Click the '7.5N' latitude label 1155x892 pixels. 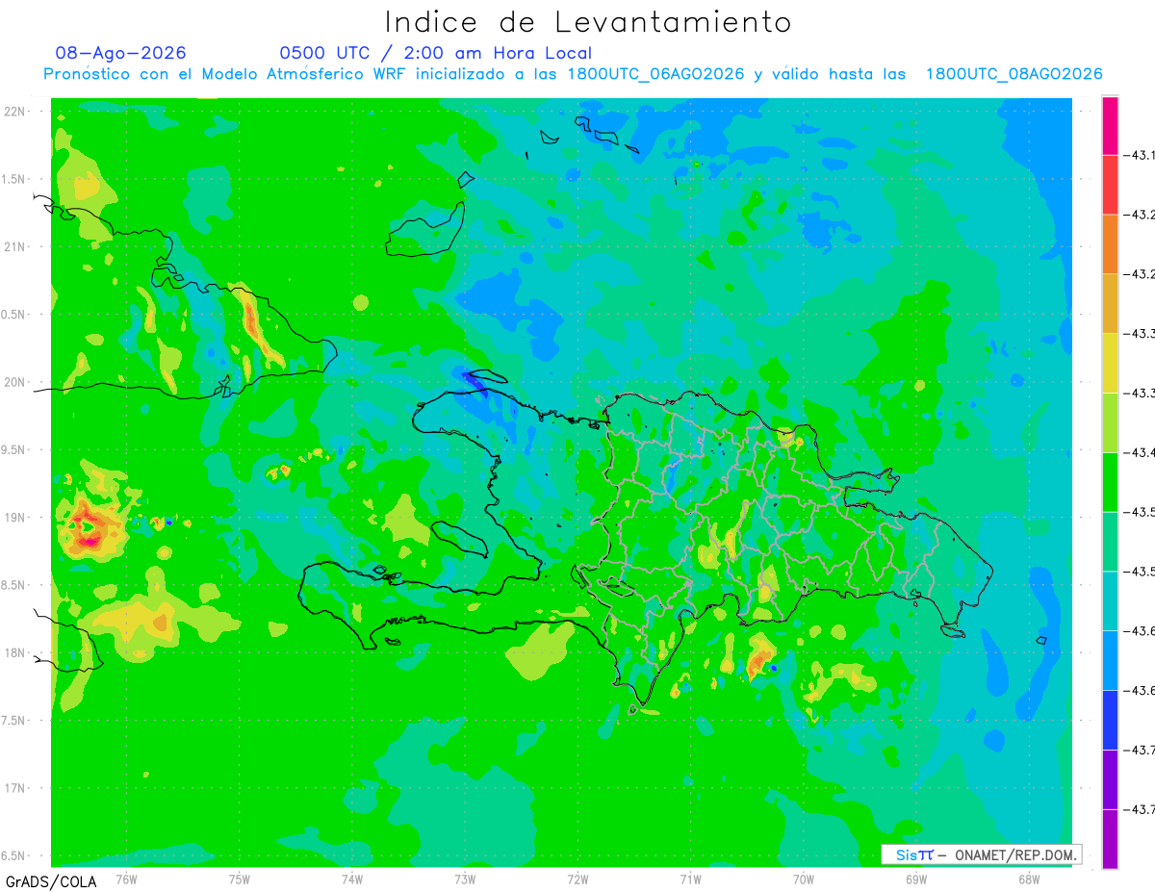(14, 721)
